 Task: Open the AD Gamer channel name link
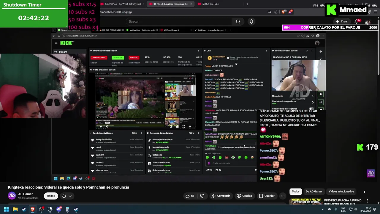pos(26,194)
